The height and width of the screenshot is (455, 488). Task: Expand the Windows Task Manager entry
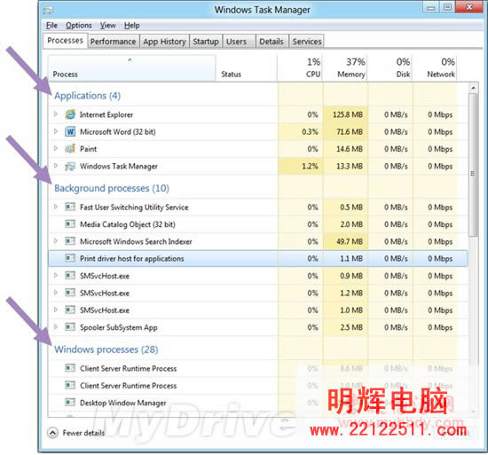tap(56, 166)
